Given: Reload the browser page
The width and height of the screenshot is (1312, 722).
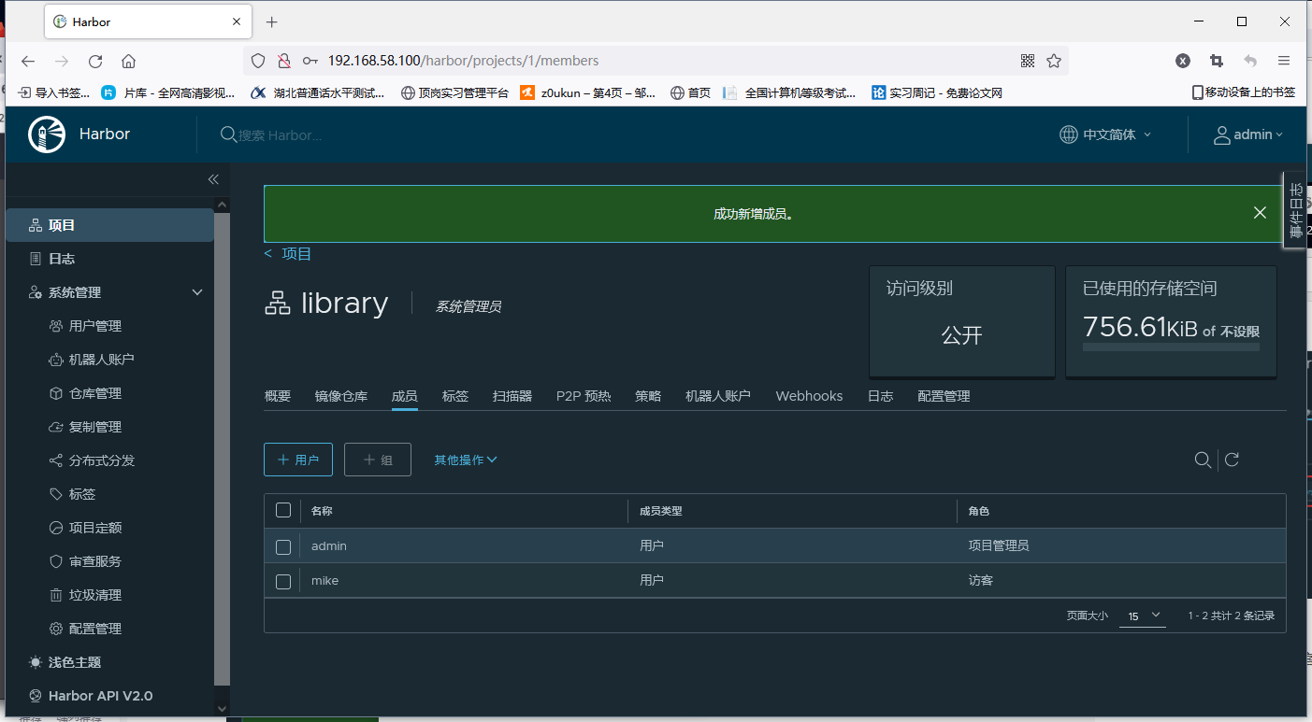Looking at the screenshot, I should (x=95, y=61).
